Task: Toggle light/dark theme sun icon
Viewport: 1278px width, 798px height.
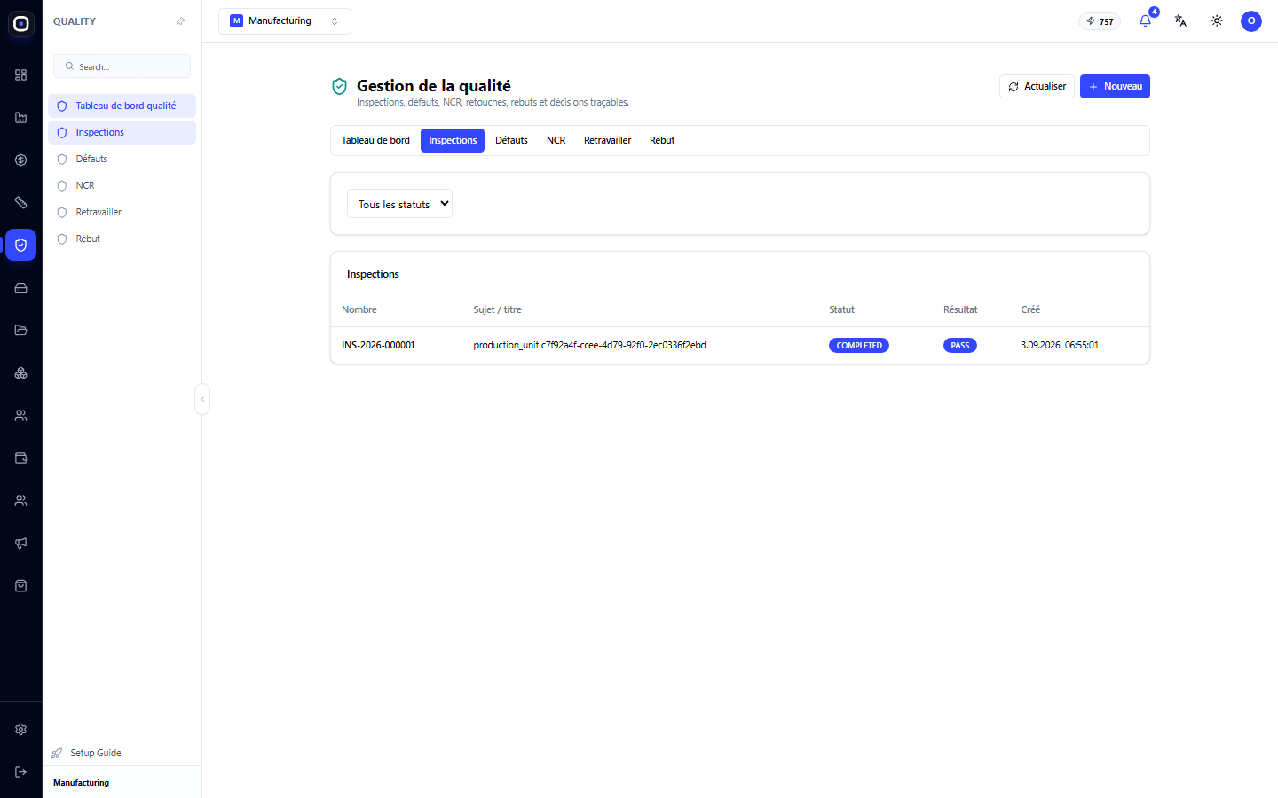Action: tap(1217, 20)
